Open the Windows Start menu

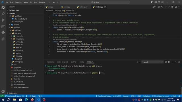[x=3, y=100]
